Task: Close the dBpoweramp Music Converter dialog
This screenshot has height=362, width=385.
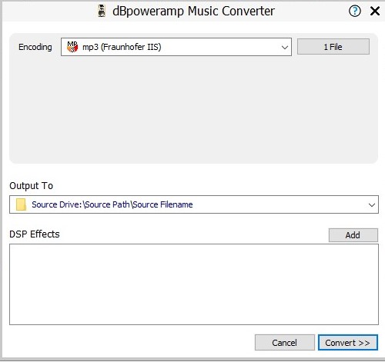Action: coord(375,11)
